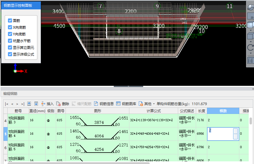
Task: Toggle 坑壁水平筋 checkbox
Action: click(x=10, y=41)
